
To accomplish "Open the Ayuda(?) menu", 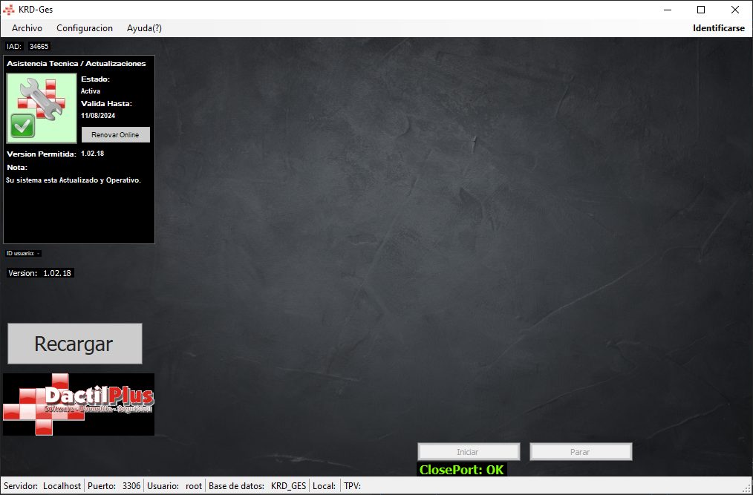I will click(x=144, y=28).
